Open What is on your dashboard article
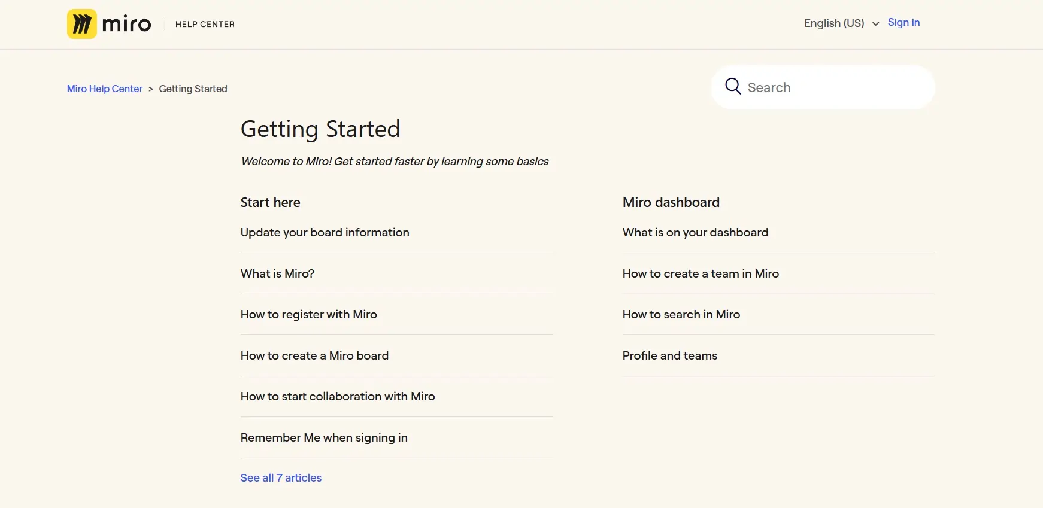This screenshot has width=1043, height=508. (695, 232)
